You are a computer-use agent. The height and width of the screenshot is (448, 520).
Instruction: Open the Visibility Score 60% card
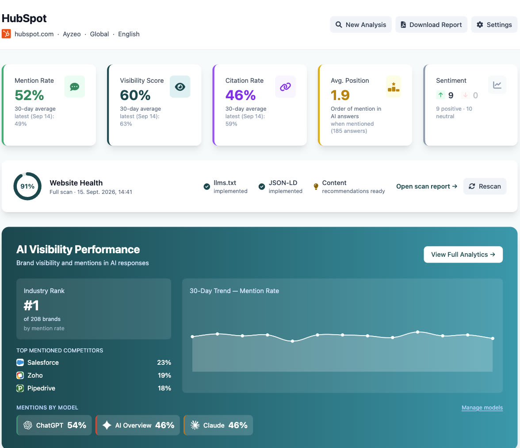(155, 105)
